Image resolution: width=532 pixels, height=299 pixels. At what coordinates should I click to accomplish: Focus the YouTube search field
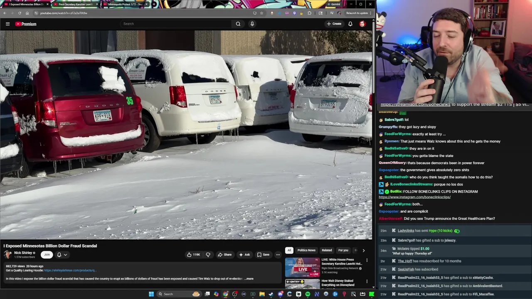176,24
